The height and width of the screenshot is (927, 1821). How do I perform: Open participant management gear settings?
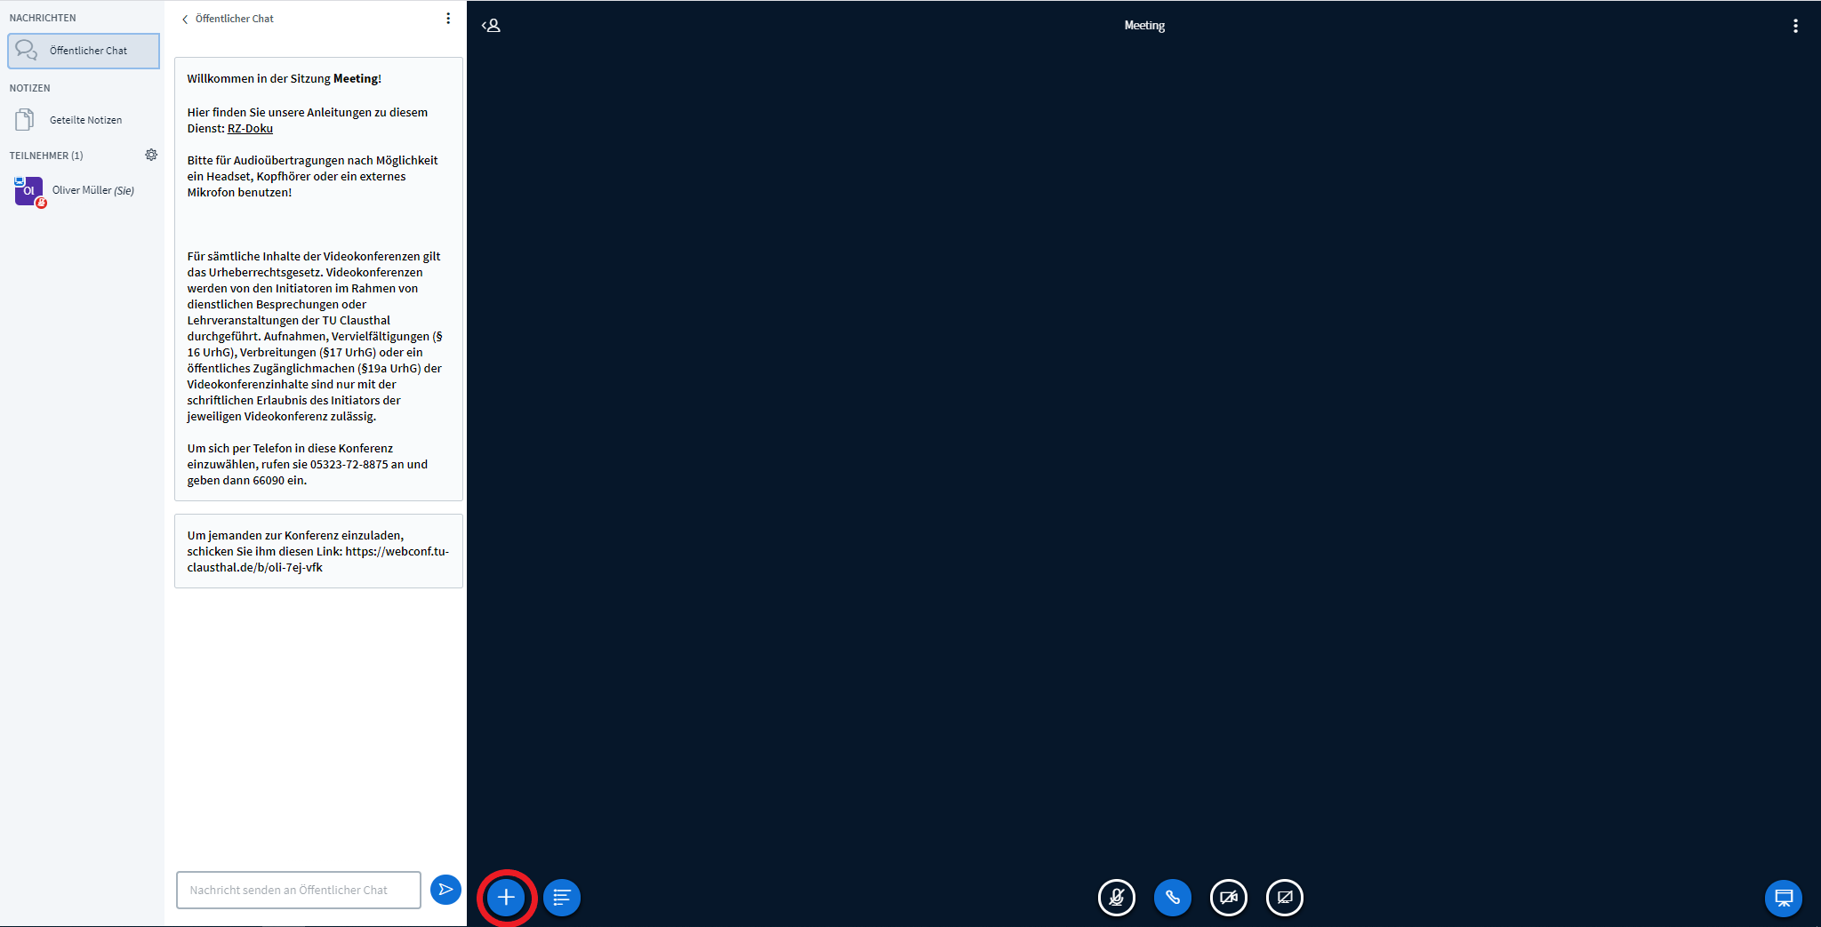point(151,155)
